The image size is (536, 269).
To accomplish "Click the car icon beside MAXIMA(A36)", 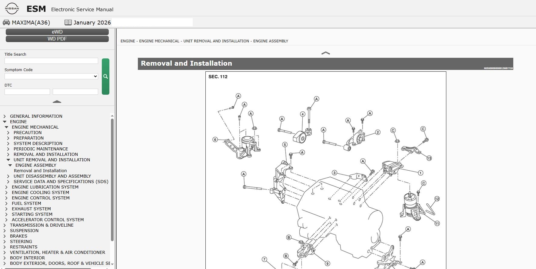I will coord(6,22).
